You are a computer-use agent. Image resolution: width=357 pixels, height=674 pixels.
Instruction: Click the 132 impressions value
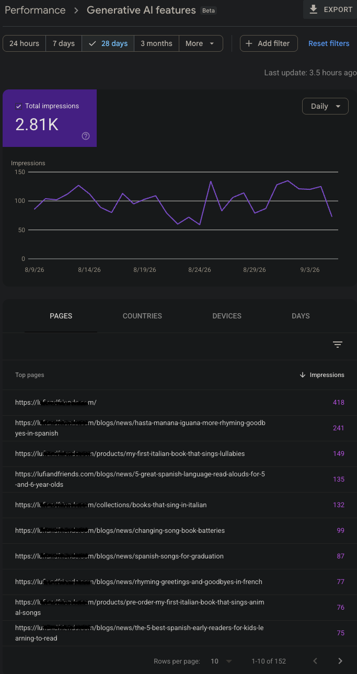click(338, 505)
